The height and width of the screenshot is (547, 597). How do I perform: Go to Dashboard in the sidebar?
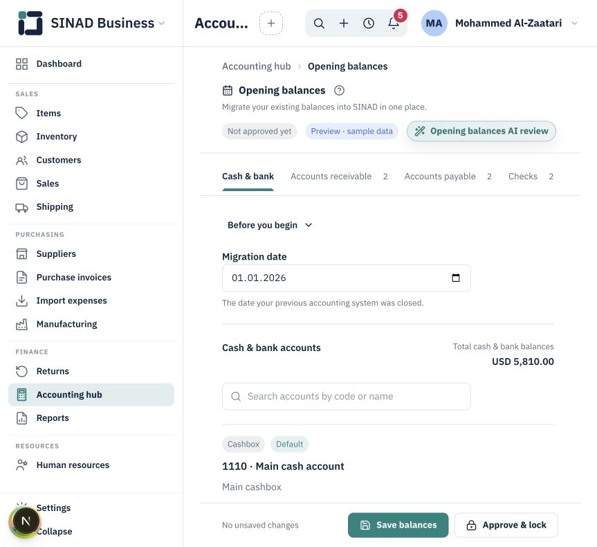pyautogui.click(x=91, y=64)
